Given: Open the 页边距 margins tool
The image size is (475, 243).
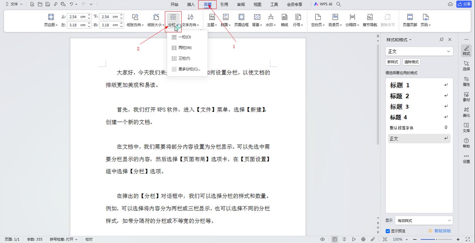Looking at the screenshot, I should (51, 20).
